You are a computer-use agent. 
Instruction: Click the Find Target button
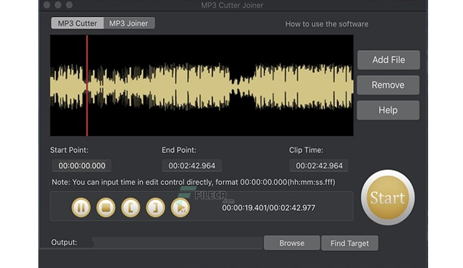point(349,243)
